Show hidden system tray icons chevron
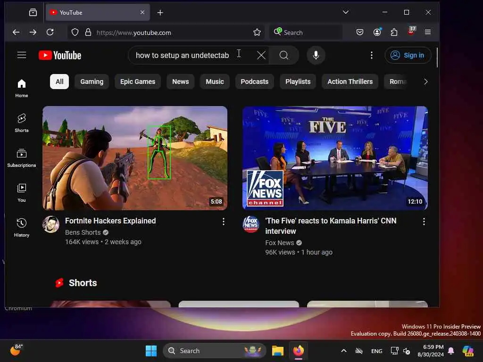483x362 pixels. click(344, 351)
